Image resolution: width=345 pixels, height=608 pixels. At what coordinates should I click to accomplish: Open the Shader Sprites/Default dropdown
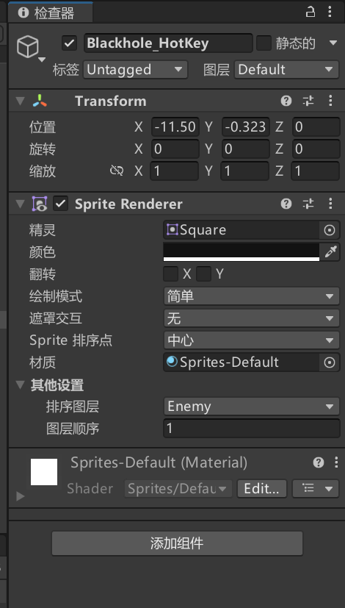pyautogui.click(x=178, y=489)
